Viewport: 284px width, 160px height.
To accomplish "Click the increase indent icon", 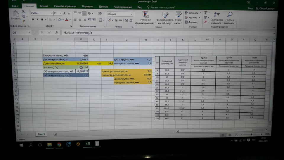I will [x=94, y=20].
